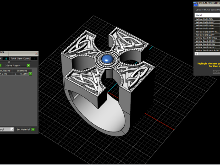This screenshot has width=220, height=165.
Task: Click the Total Gem Count value field
Action: tap(34, 59)
